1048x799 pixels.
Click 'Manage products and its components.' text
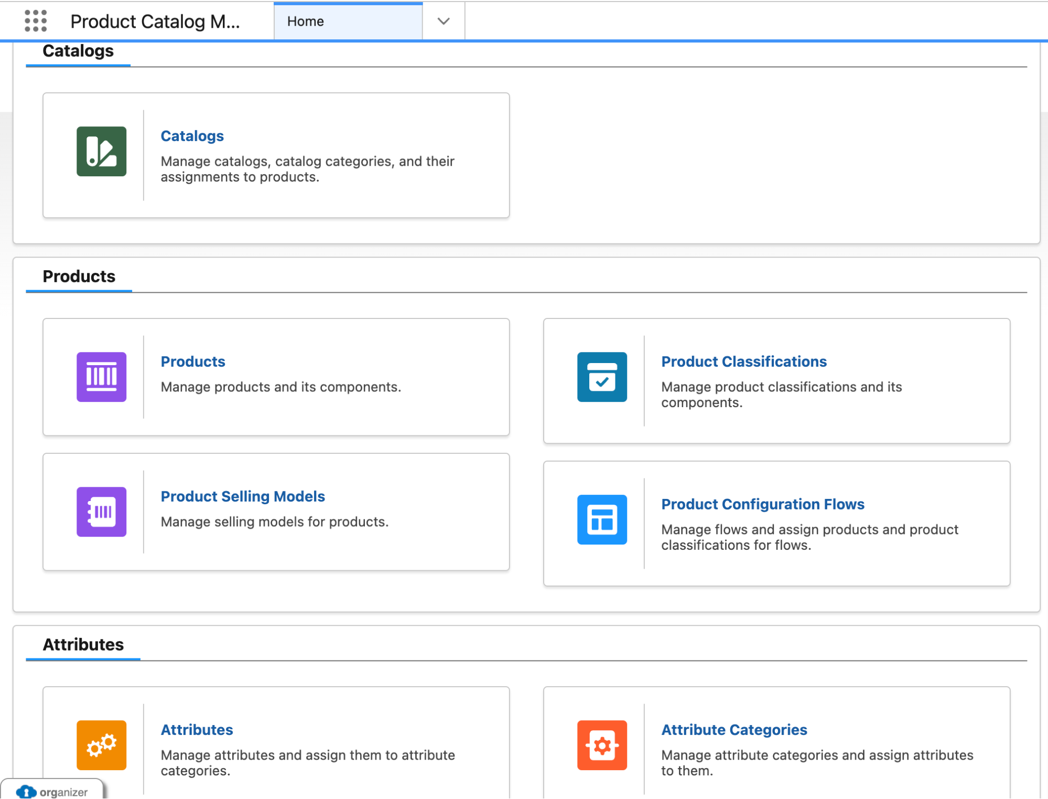(x=281, y=387)
